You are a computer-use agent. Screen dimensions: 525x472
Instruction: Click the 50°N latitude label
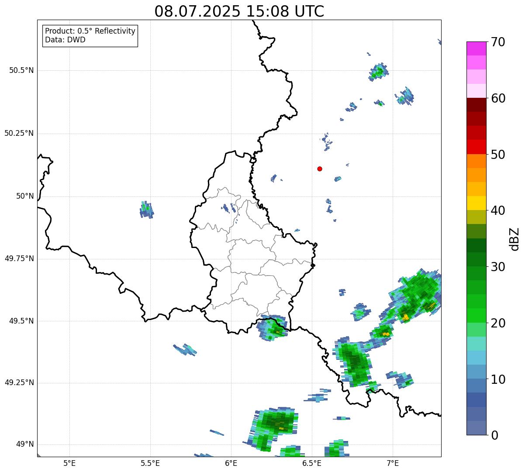pos(25,196)
